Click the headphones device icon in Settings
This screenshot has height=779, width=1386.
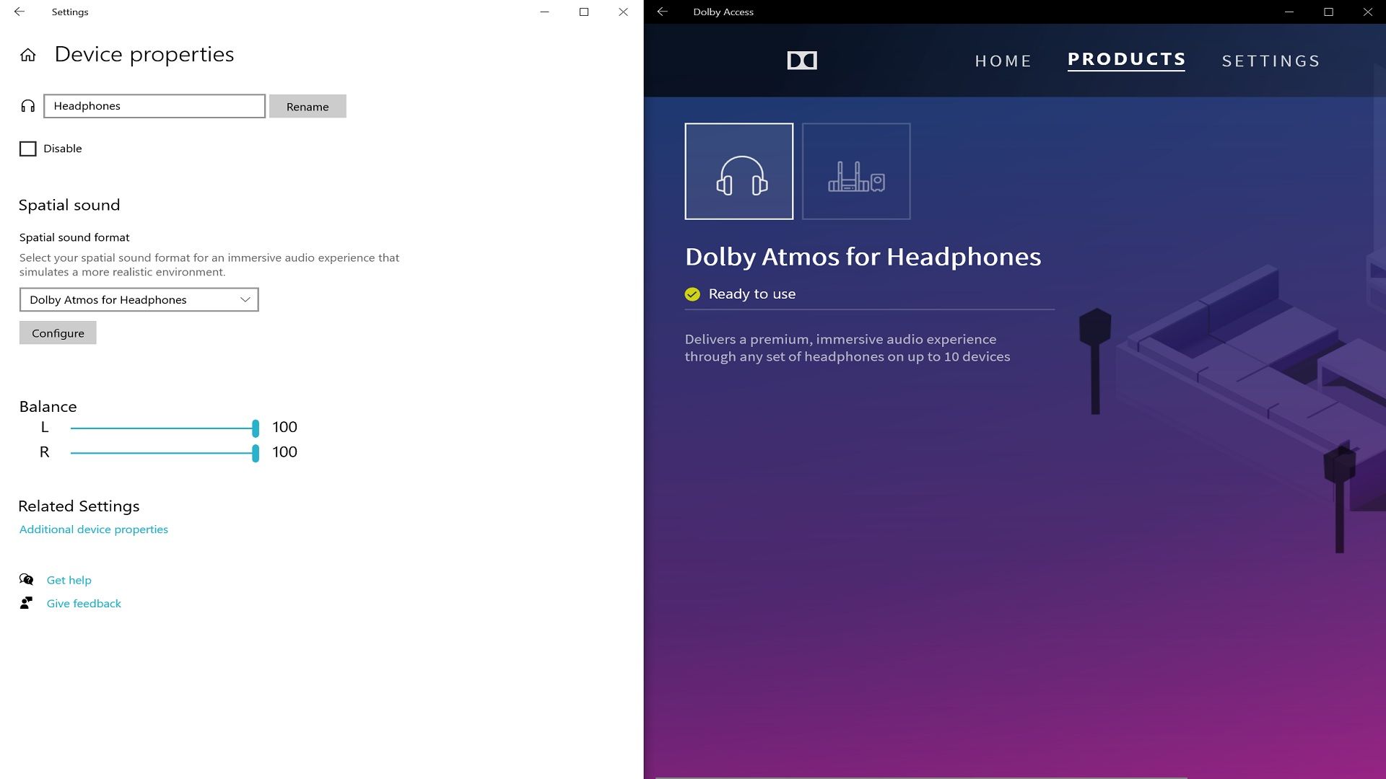(27, 105)
